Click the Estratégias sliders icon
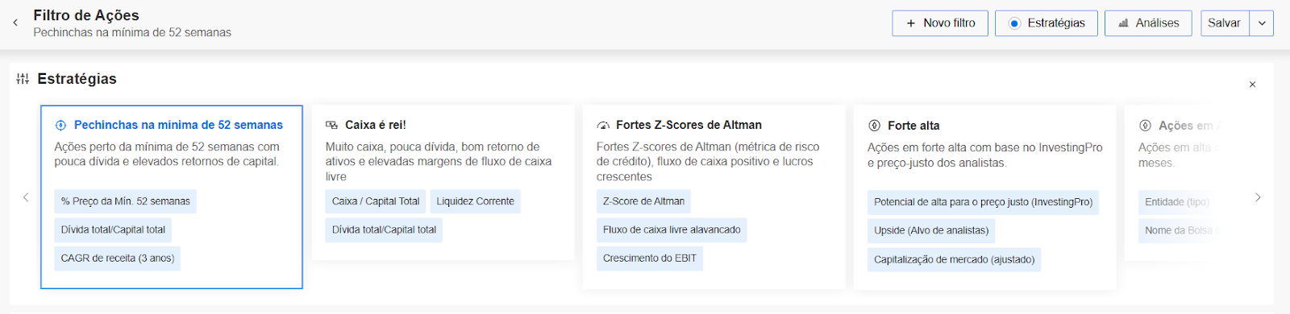The height and width of the screenshot is (314, 1290). [23, 79]
